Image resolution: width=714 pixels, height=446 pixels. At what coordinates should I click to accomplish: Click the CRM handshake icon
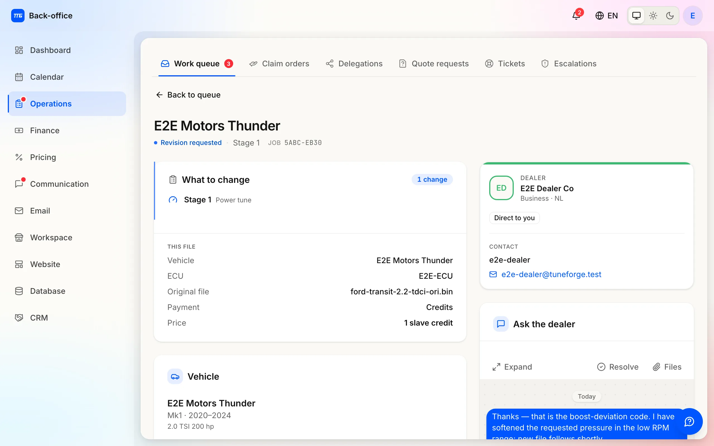tap(19, 318)
